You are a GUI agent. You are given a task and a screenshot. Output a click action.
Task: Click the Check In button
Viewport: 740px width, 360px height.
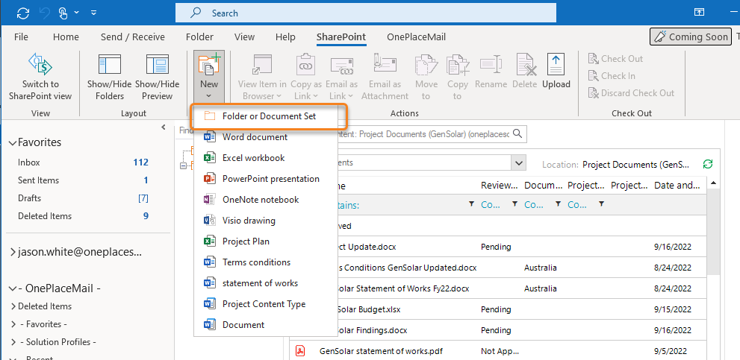(x=612, y=76)
